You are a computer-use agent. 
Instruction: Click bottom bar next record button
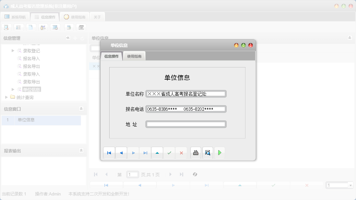173,185
